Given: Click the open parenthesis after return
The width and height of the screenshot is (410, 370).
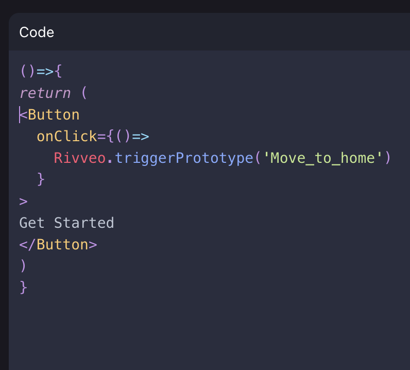Looking at the screenshot, I should pyautogui.click(x=84, y=93).
